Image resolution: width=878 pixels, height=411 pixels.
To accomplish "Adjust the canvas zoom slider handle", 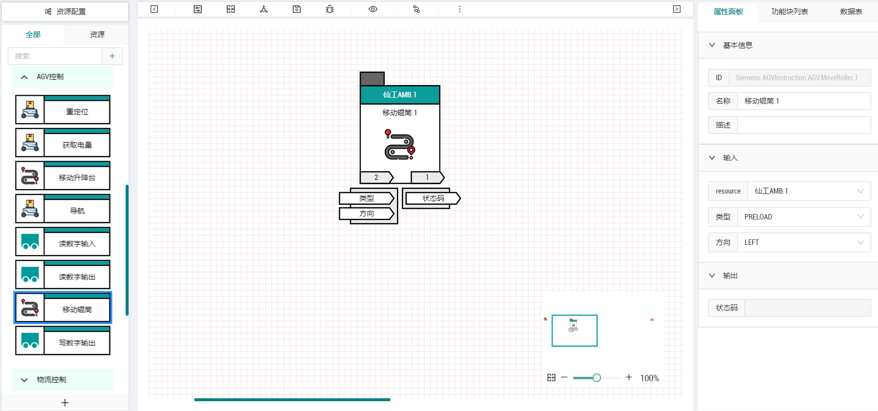I will [596, 378].
